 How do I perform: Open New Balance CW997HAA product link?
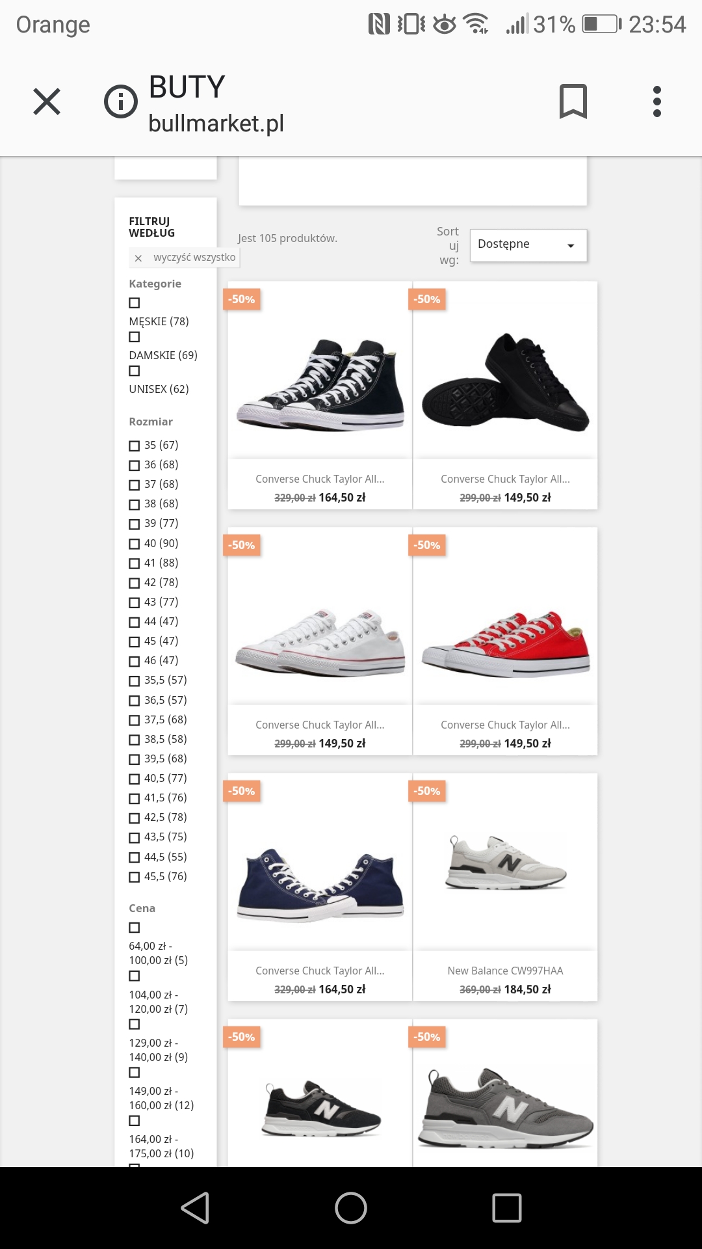[x=505, y=971]
